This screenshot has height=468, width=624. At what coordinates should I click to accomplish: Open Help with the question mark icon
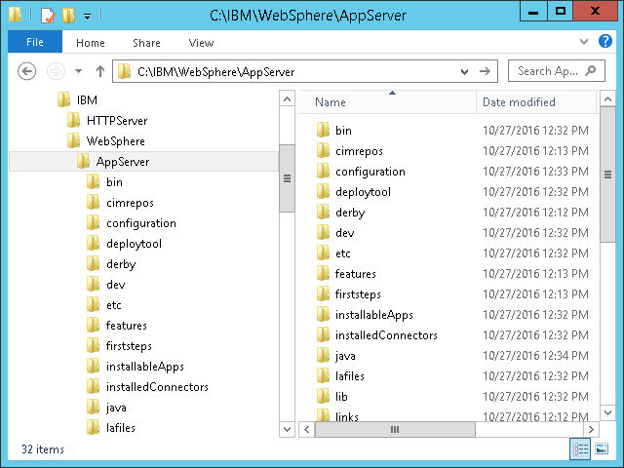coord(608,42)
